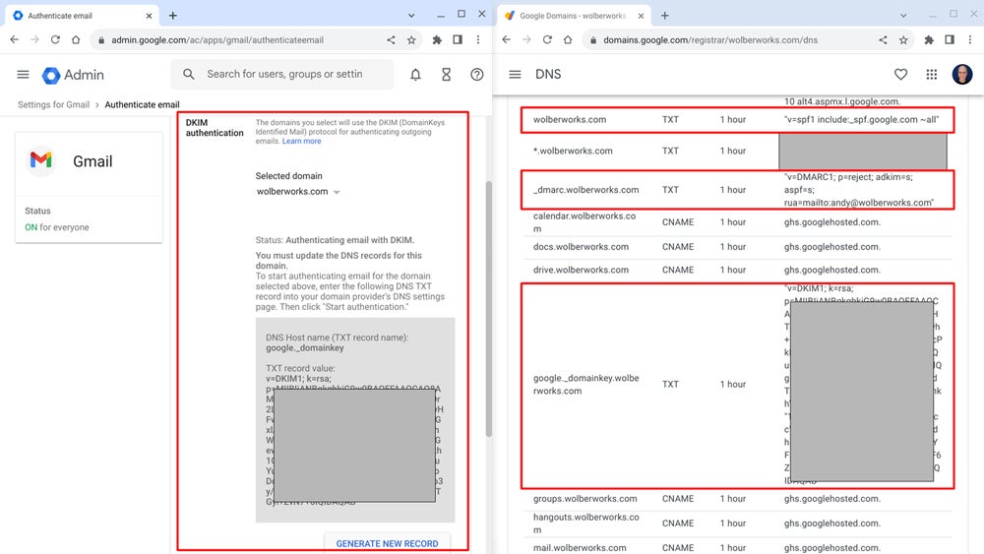Click the user profile avatar
The height and width of the screenshot is (554, 984).
(x=961, y=75)
